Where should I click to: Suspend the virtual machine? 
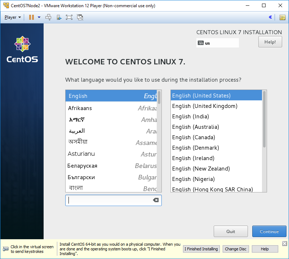tap(32, 17)
